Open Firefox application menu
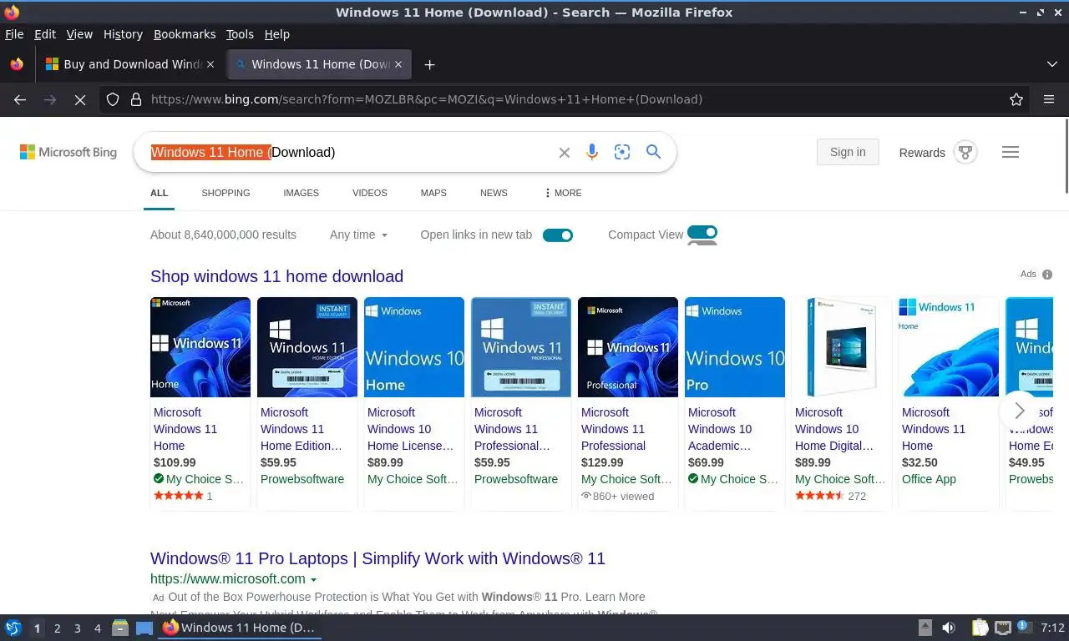This screenshot has width=1069, height=641. [1049, 99]
